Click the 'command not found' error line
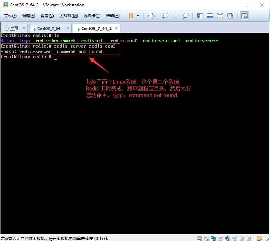 tap(52, 52)
